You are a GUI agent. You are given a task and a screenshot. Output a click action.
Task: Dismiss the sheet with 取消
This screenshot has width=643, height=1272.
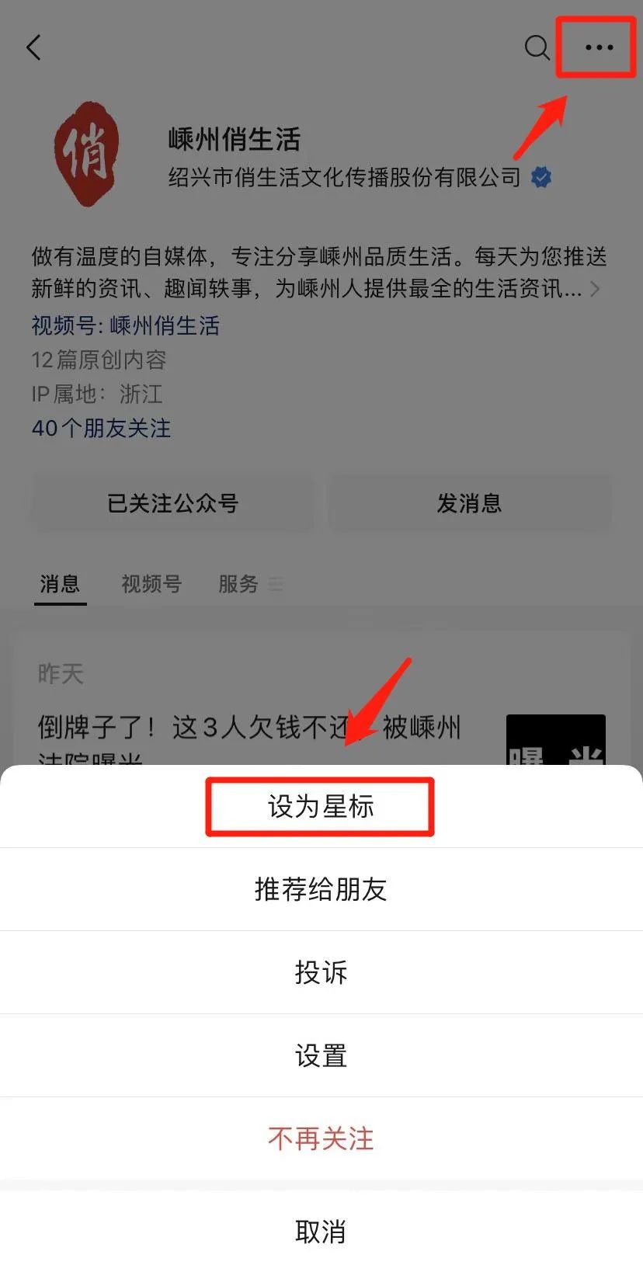(x=321, y=1231)
